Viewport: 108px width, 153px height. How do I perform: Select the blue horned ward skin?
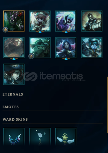click(x=14, y=137)
